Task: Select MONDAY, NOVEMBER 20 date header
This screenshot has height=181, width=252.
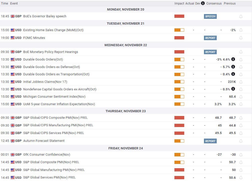Action: tap(126, 10)
